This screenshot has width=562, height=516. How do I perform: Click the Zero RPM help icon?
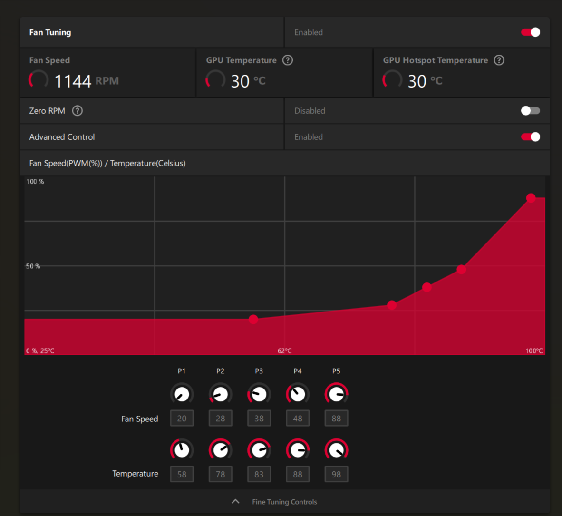click(77, 111)
